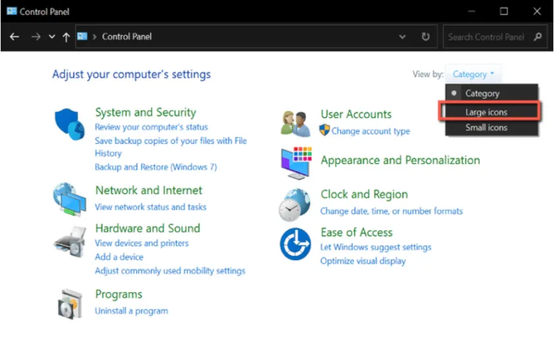554x352 pixels.
Task: Open Appearance and Personalization monitor icon
Action: (295, 163)
